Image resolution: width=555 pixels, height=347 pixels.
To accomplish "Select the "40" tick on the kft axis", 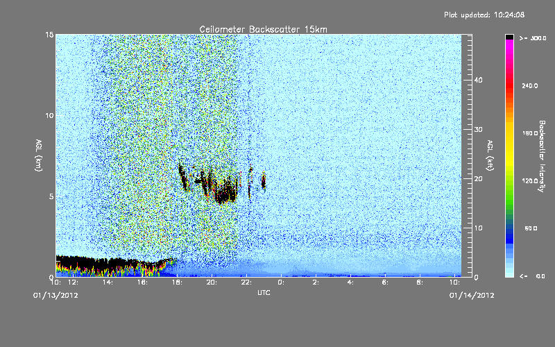I will point(478,80).
